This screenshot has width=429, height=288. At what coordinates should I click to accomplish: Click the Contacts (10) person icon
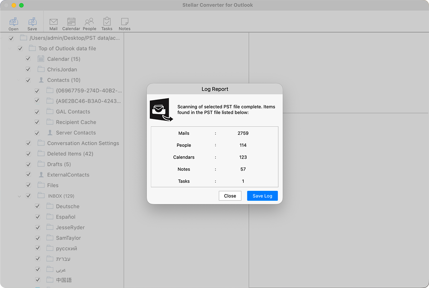click(x=41, y=80)
